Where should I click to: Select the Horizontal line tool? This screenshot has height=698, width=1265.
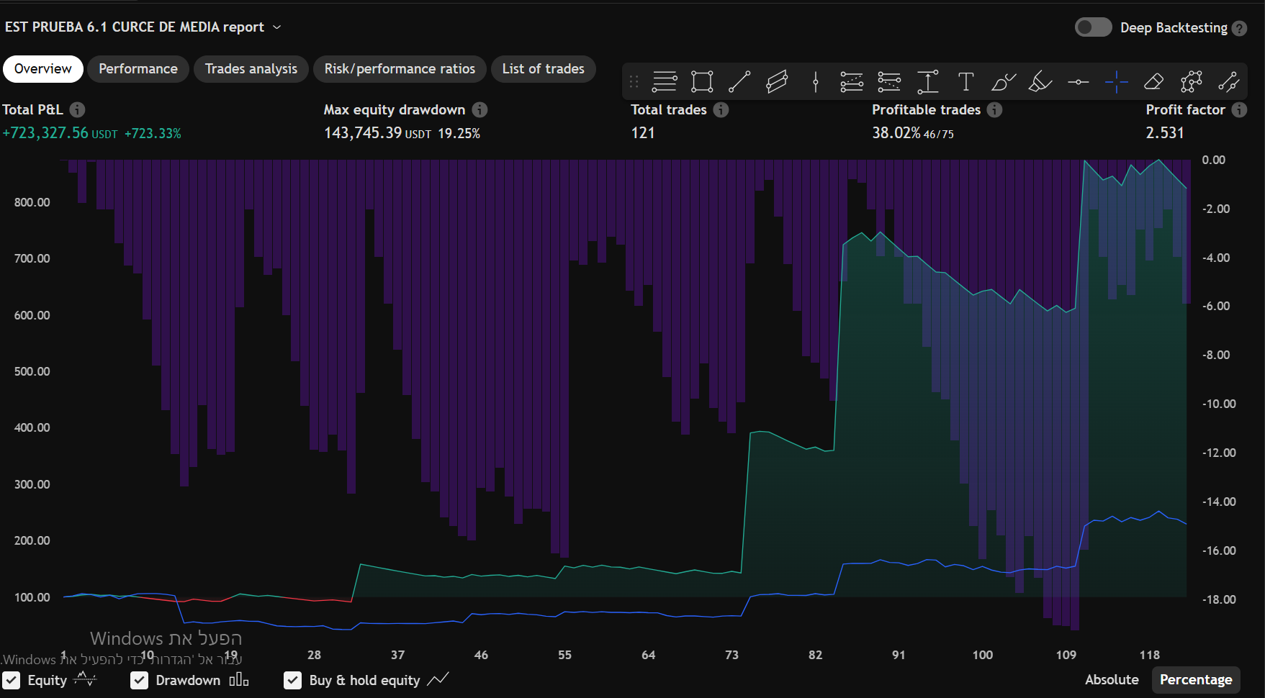pyautogui.click(x=1078, y=82)
